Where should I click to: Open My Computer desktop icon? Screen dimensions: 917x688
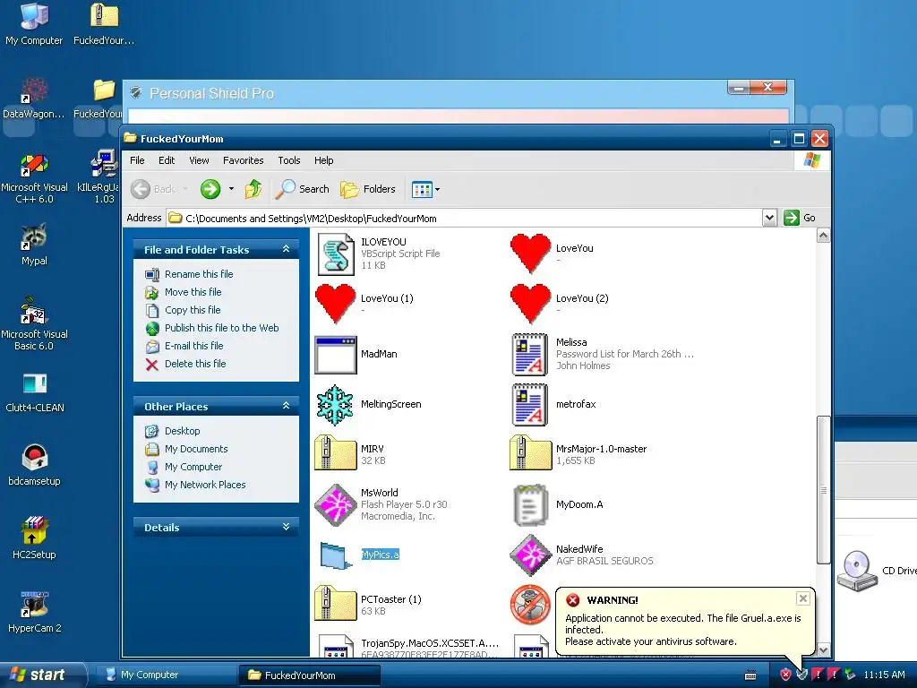[34, 24]
